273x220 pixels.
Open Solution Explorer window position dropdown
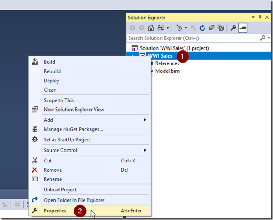coord(253,17)
